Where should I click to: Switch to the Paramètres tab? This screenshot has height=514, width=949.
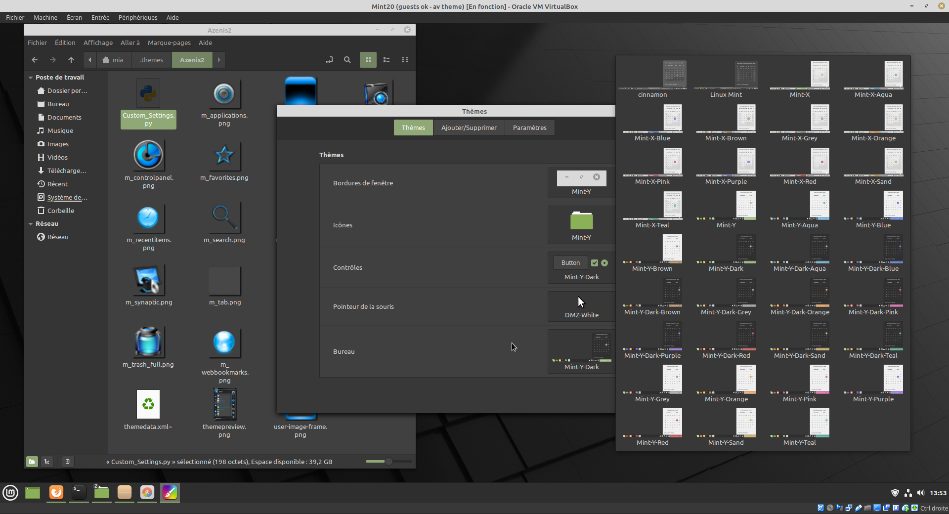(x=530, y=128)
